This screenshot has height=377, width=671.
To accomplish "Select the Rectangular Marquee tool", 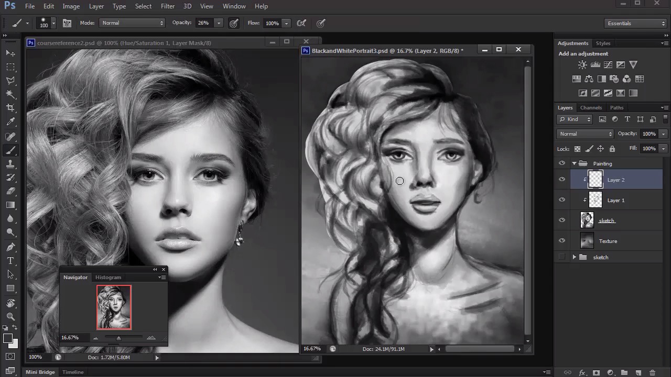I will point(10,67).
